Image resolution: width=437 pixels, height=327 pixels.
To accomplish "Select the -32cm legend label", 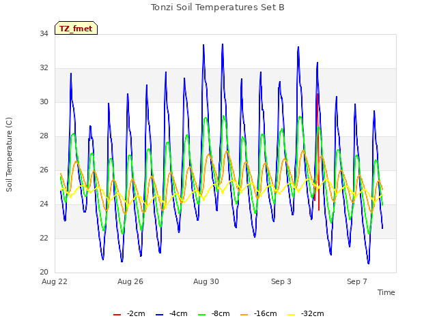I will [x=313, y=313].
